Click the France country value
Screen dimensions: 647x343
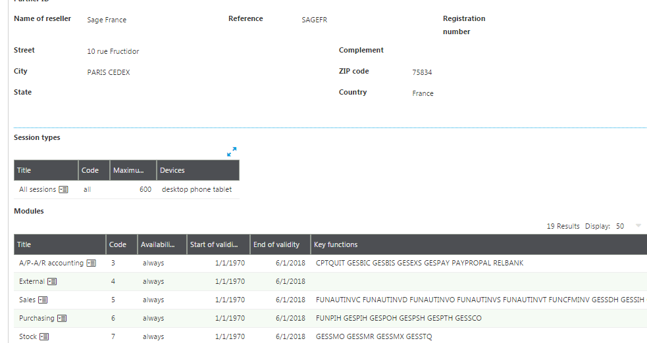point(423,93)
